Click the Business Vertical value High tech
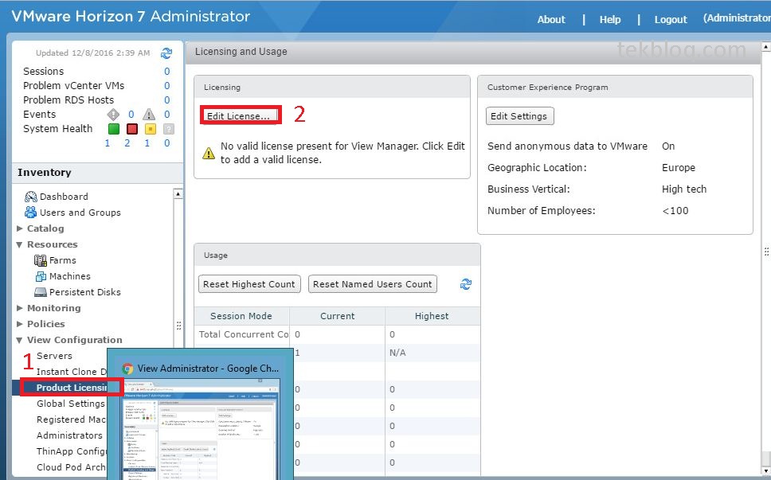This screenshot has width=771, height=480. click(684, 189)
